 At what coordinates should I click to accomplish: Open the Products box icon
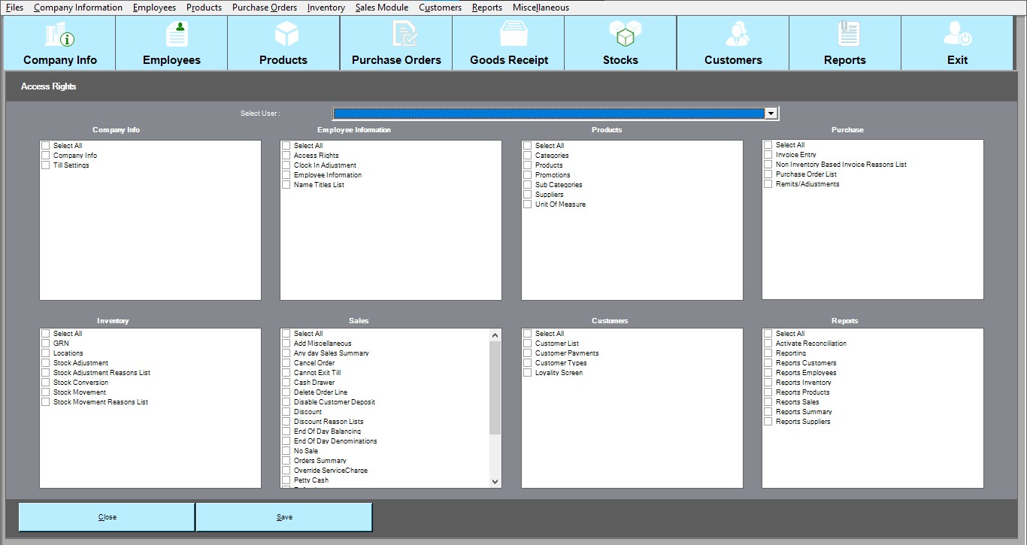286,35
